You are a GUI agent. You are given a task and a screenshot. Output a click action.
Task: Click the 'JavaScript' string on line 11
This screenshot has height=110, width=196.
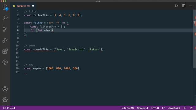[76, 50]
